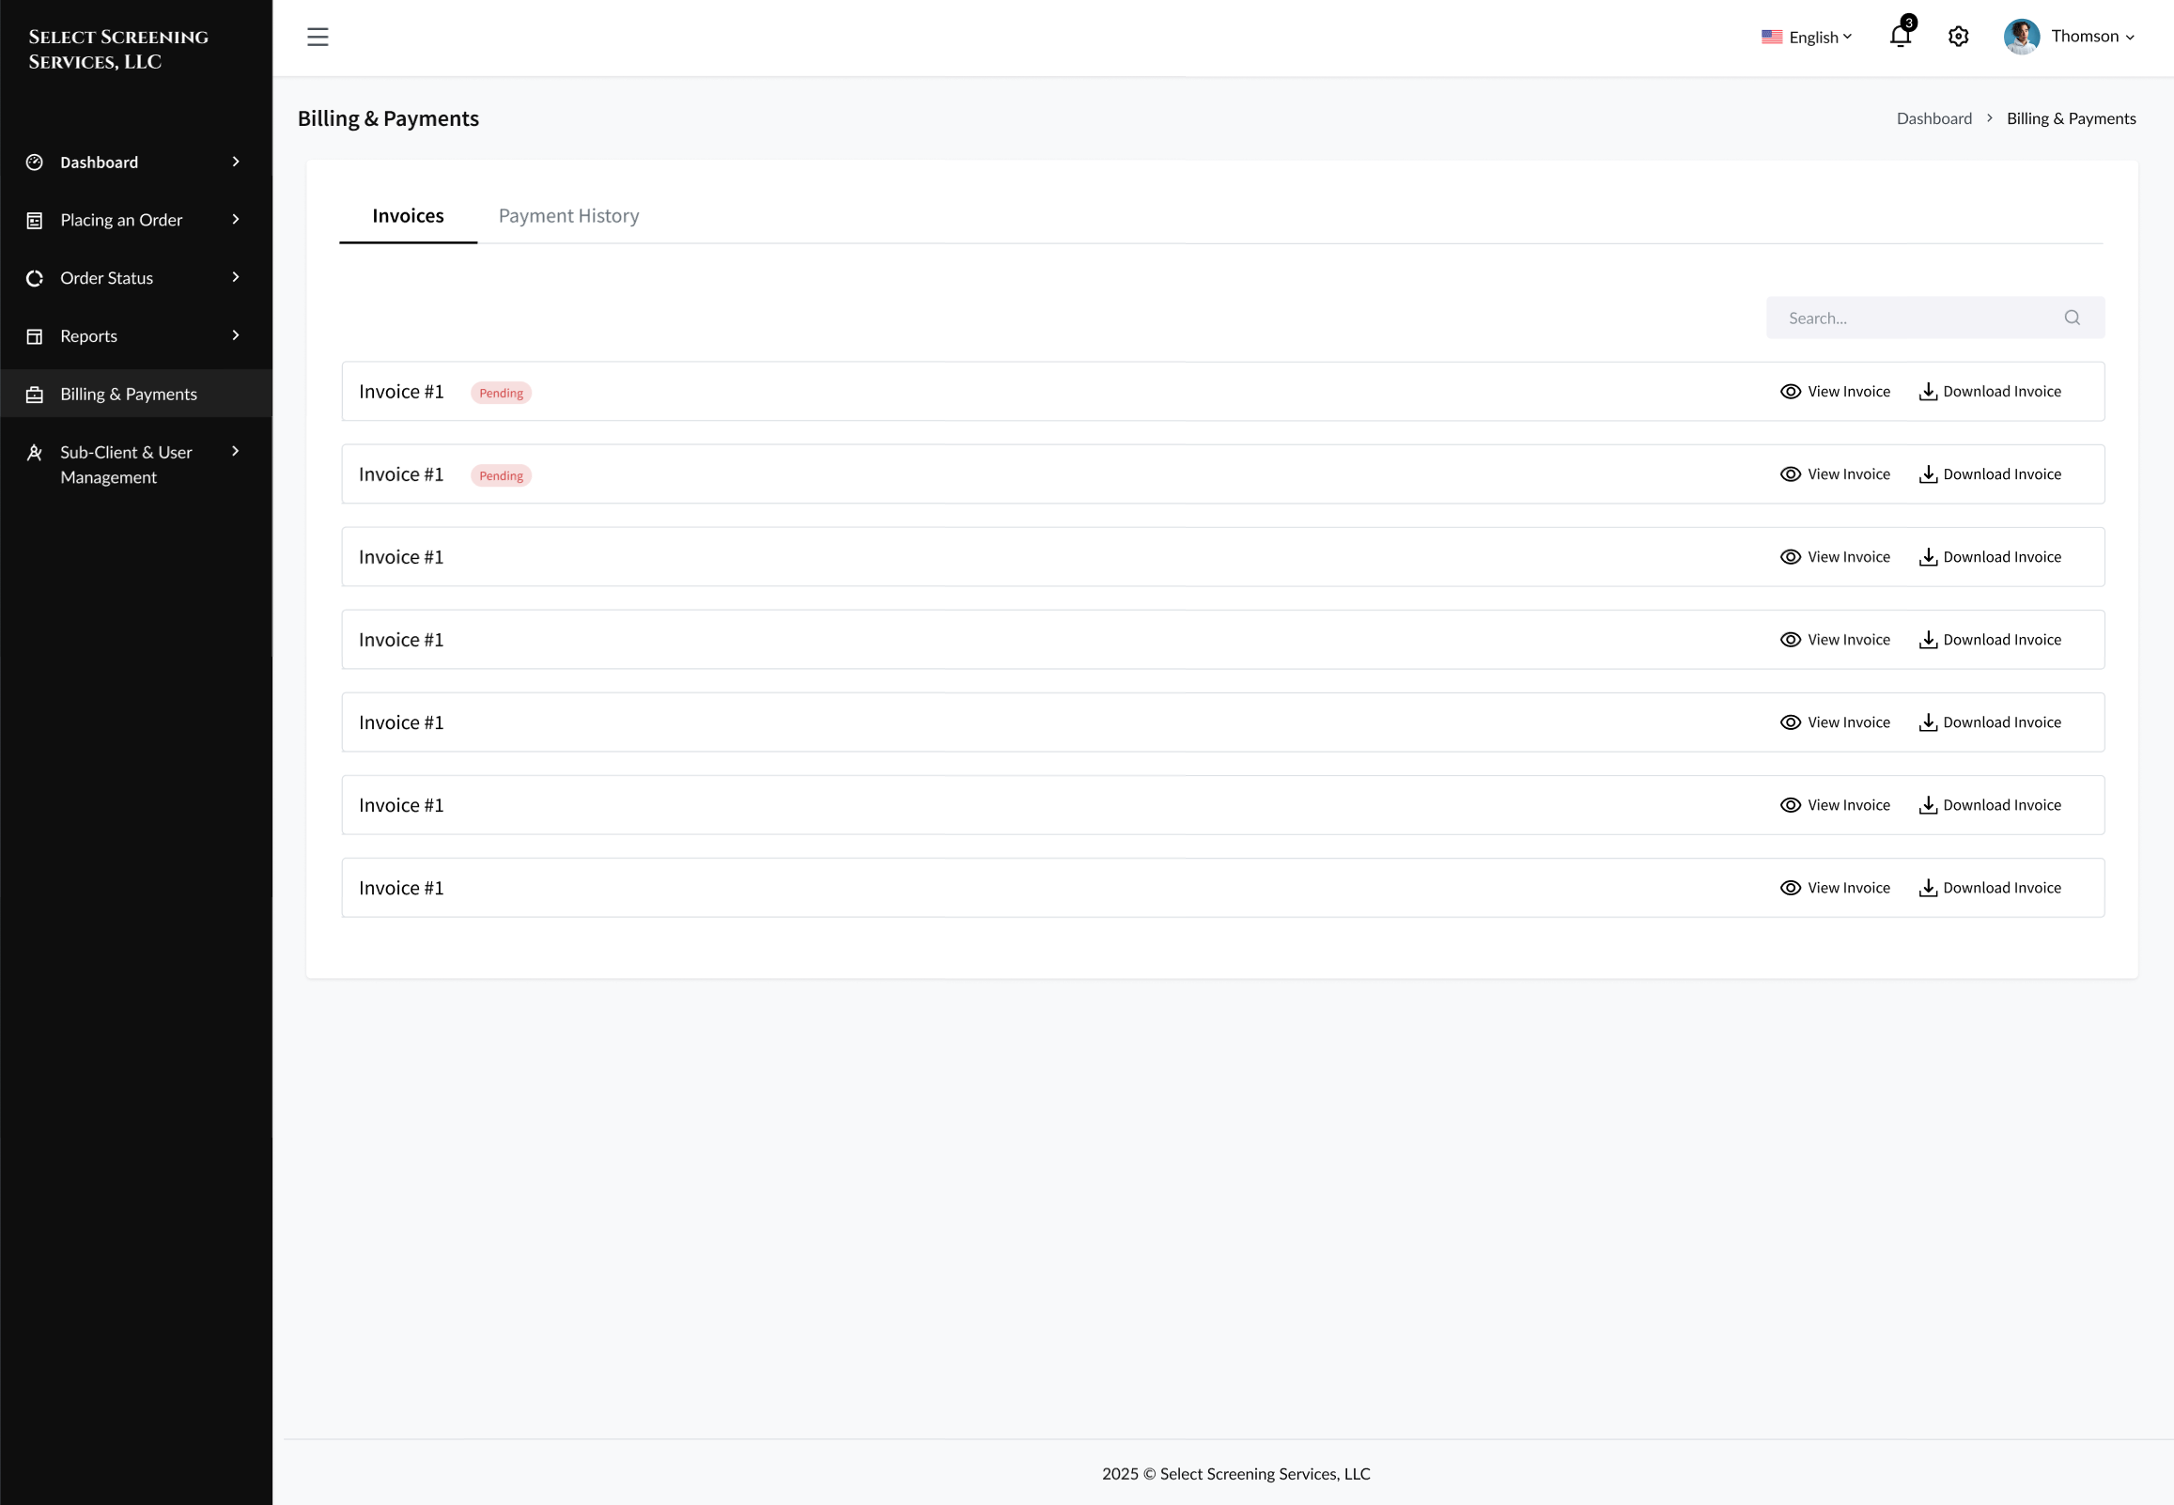Expand the Thomson user menu arrow
The image size is (2174, 1505).
click(x=2130, y=38)
